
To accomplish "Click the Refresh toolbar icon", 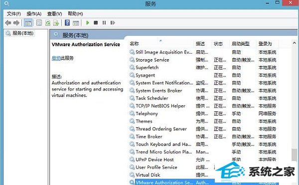I will [x=48, y=23].
